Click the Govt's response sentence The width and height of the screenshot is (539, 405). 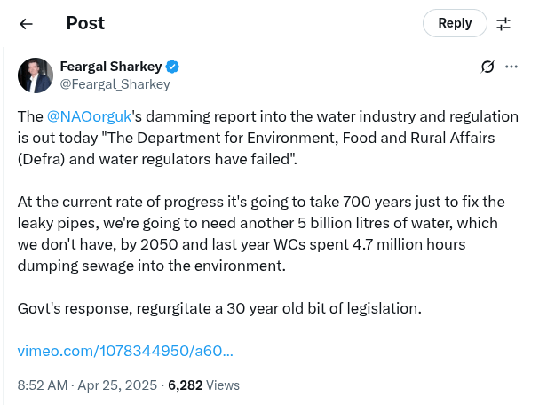(219, 308)
